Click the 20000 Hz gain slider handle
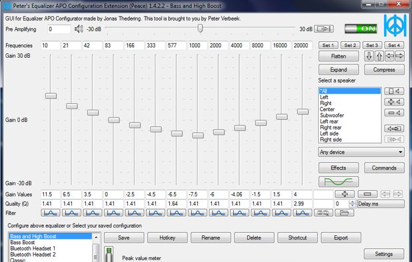Screen dimensions: 412x262 [x=303, y=112]
